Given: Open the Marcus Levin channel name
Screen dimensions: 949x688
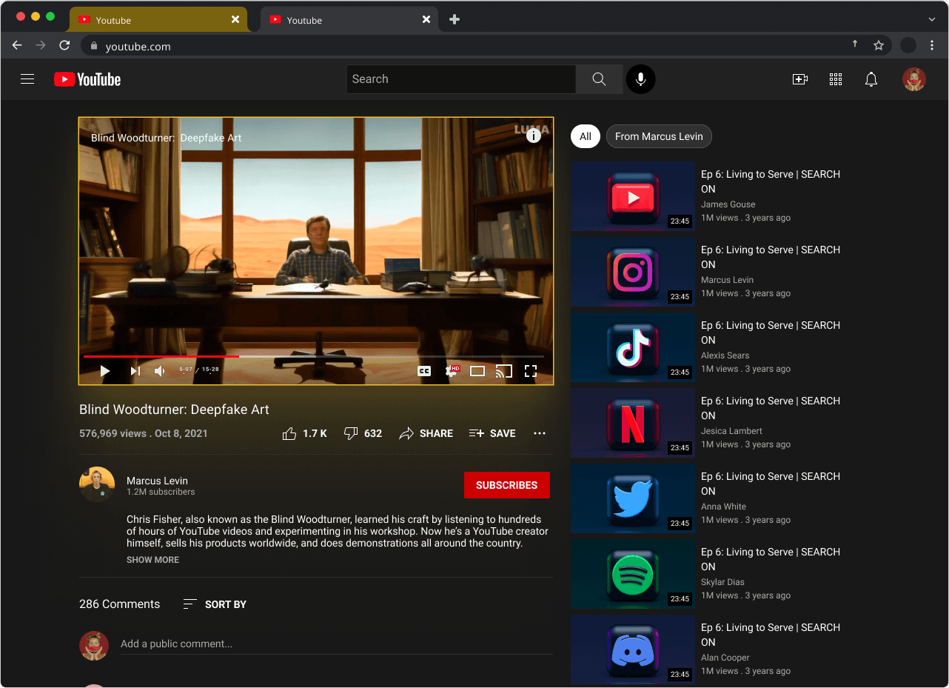Looking at the screenshot, I should 157,481.
